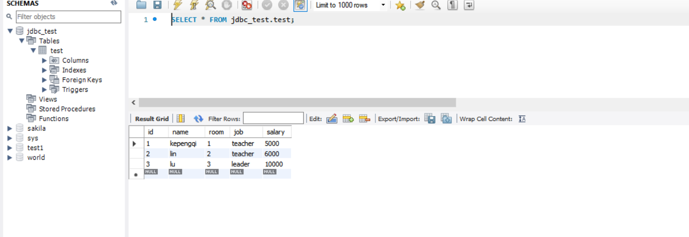Select the 5000 salary cell
689x237 pixels.
tap(277, 144)
